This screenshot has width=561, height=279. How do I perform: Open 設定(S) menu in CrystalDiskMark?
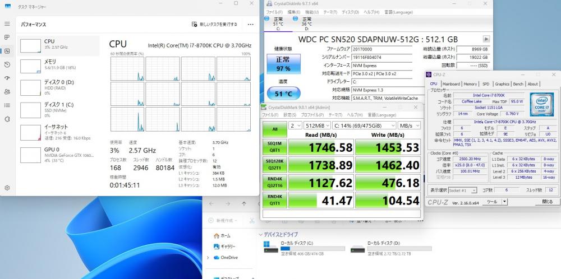[290, 115]
